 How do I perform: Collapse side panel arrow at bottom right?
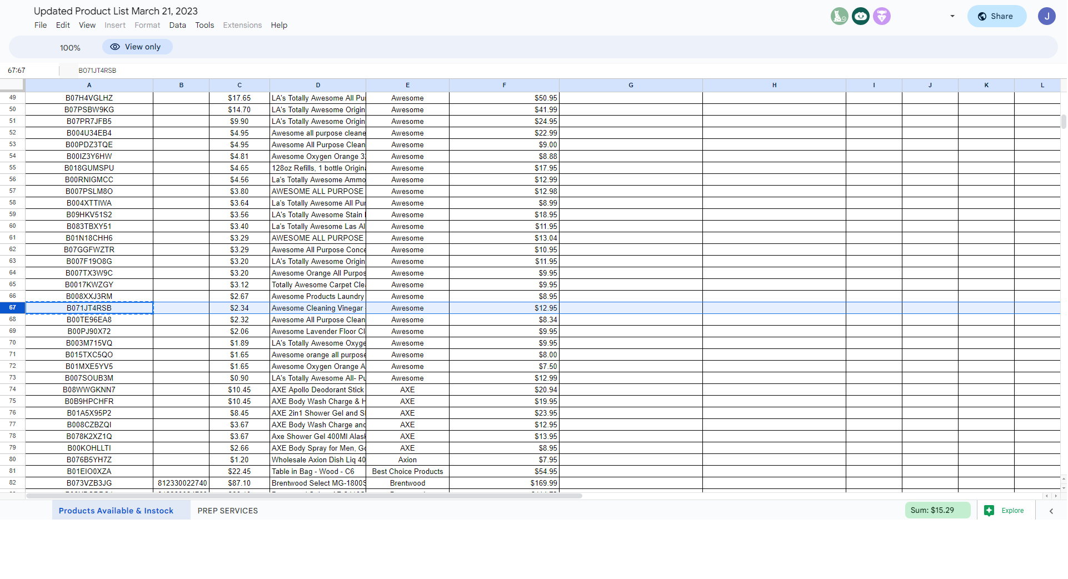(1051, 511)
